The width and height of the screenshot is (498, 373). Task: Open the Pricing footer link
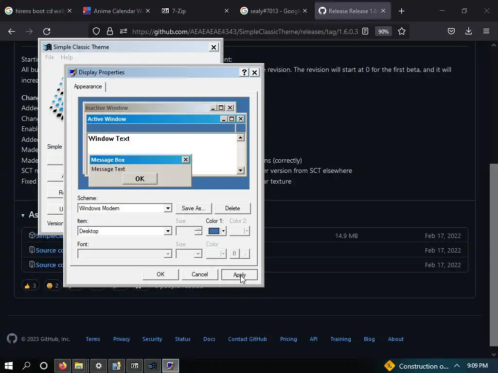point(288,339)
